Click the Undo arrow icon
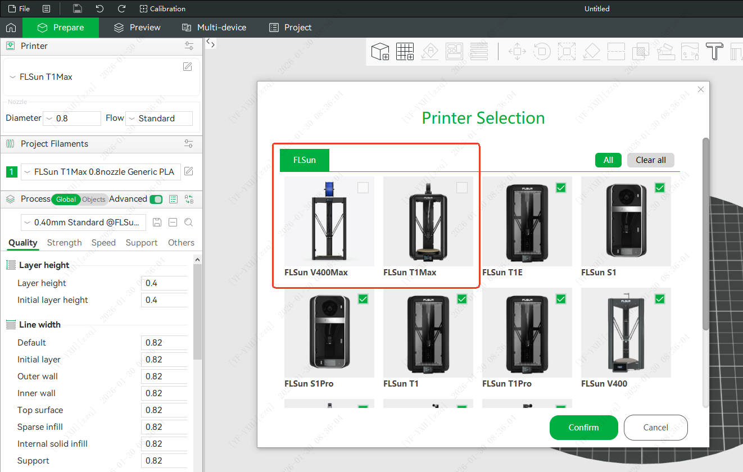Image resolution: width=743 pixels, height=472 pixels. tap(99, 8)
